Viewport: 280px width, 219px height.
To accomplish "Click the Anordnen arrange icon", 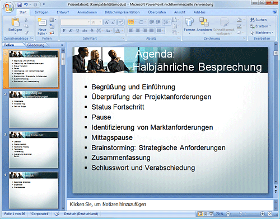I will (204, 22).
